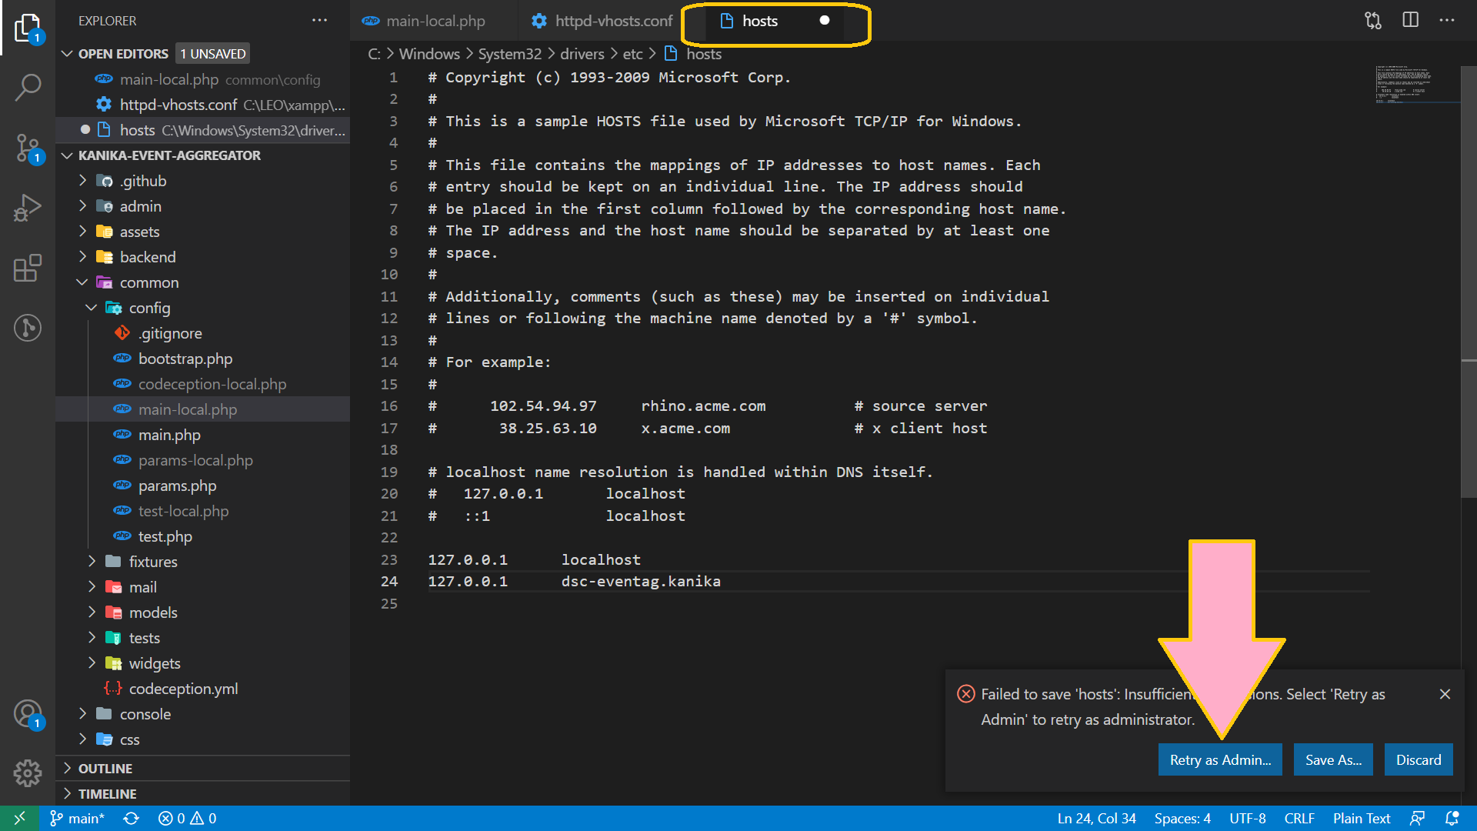Expand the backend folder

[82, 257]
